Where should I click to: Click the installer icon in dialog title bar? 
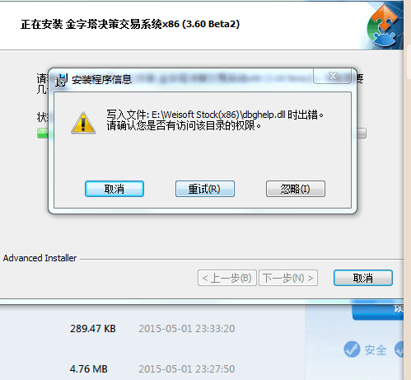click(x=62, y=80)
